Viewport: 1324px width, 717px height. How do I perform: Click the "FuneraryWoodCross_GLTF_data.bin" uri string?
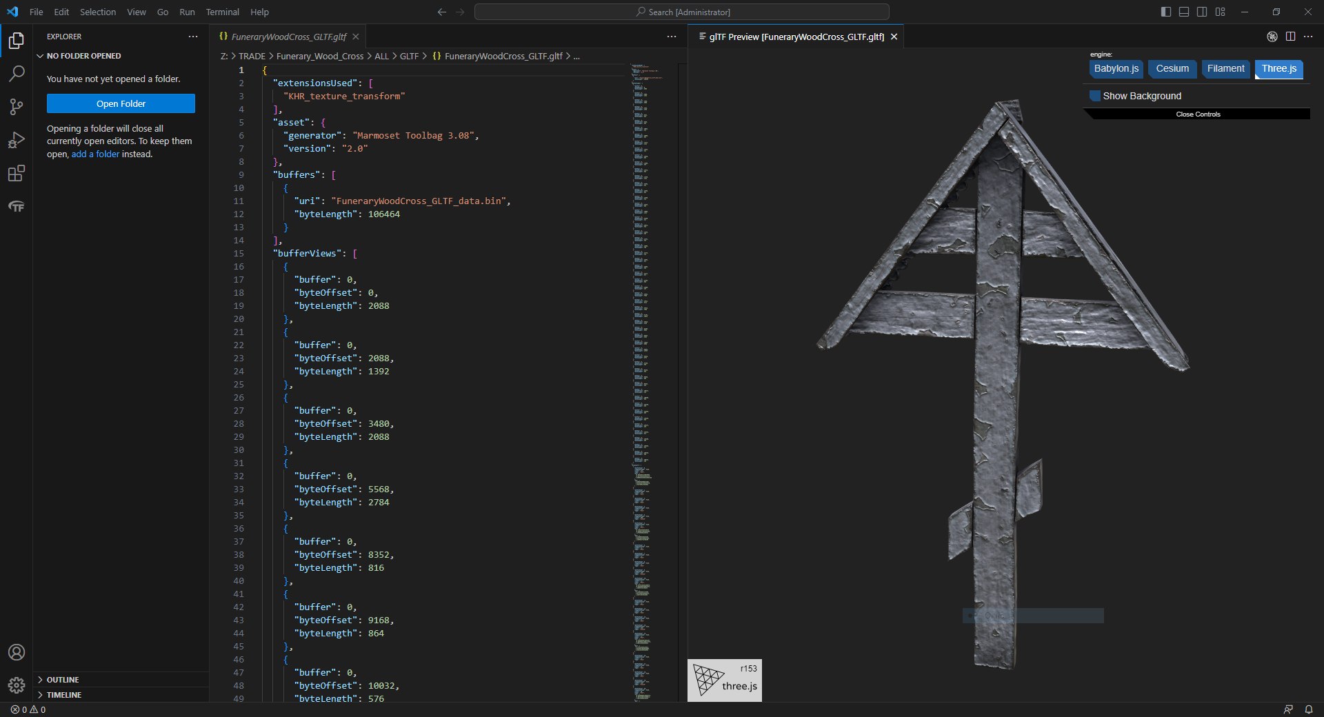pos(420,201)
